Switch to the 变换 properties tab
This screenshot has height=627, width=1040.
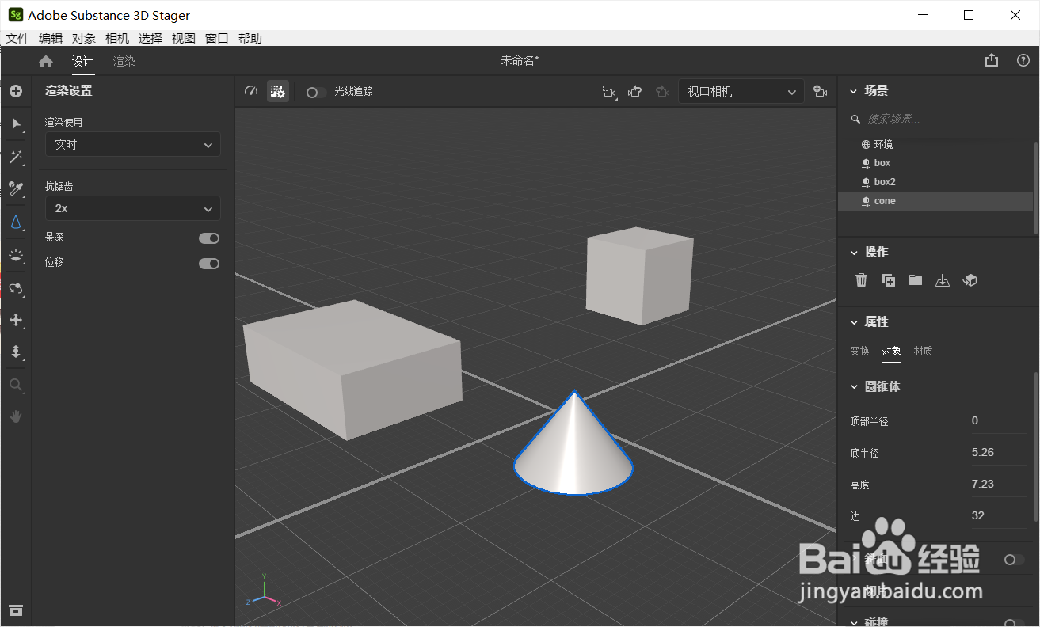click(860, 351)
